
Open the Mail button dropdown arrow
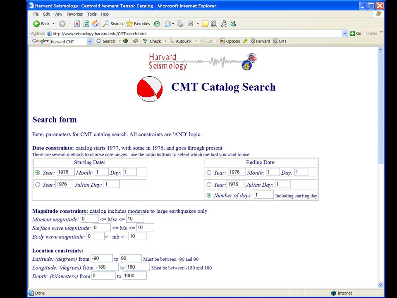point(173,24)
